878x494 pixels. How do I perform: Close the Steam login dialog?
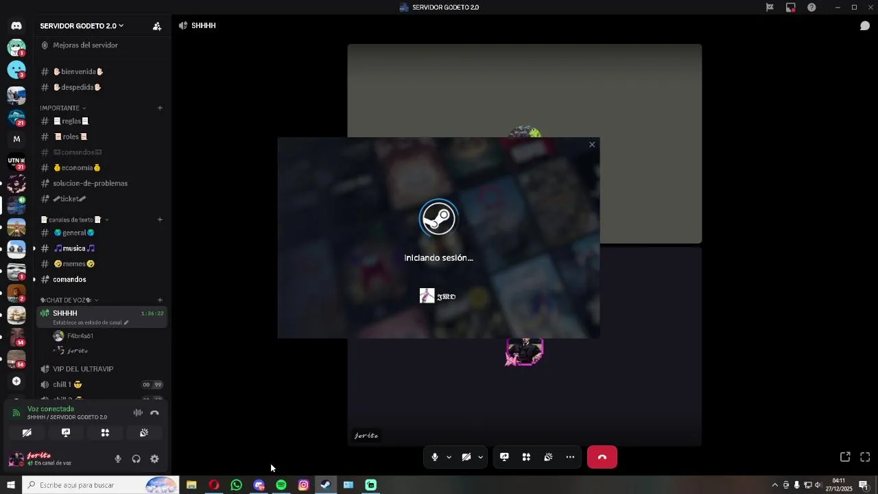pos(592,145)
